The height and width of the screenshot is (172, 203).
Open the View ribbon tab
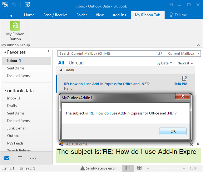point(100,15)
